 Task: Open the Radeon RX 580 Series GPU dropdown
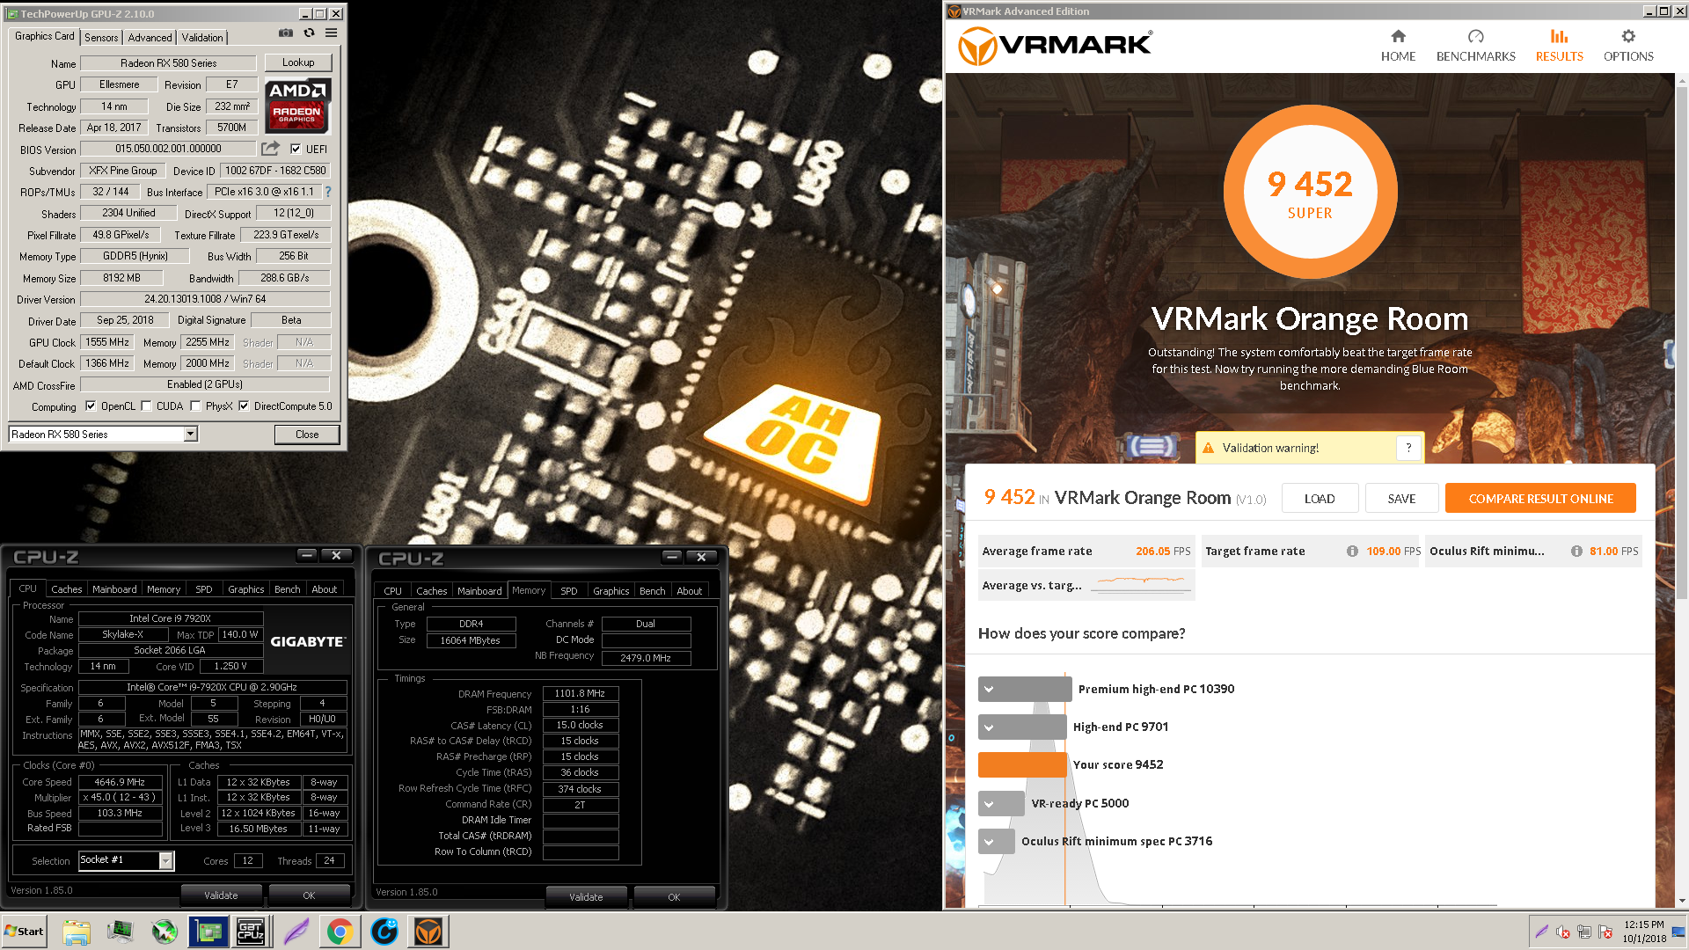coord(190,435)
